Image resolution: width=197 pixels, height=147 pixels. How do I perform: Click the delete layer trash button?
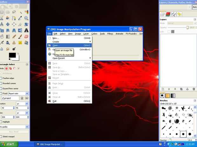click(x=194, y=89)
